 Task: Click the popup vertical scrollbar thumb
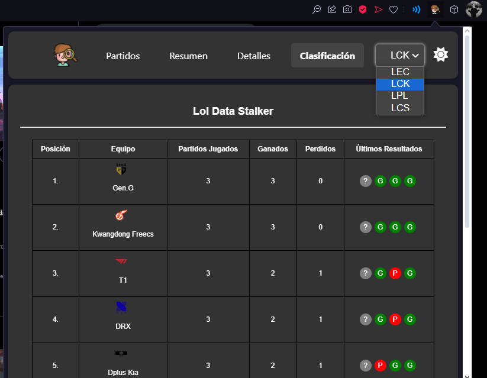coord(467,131)
